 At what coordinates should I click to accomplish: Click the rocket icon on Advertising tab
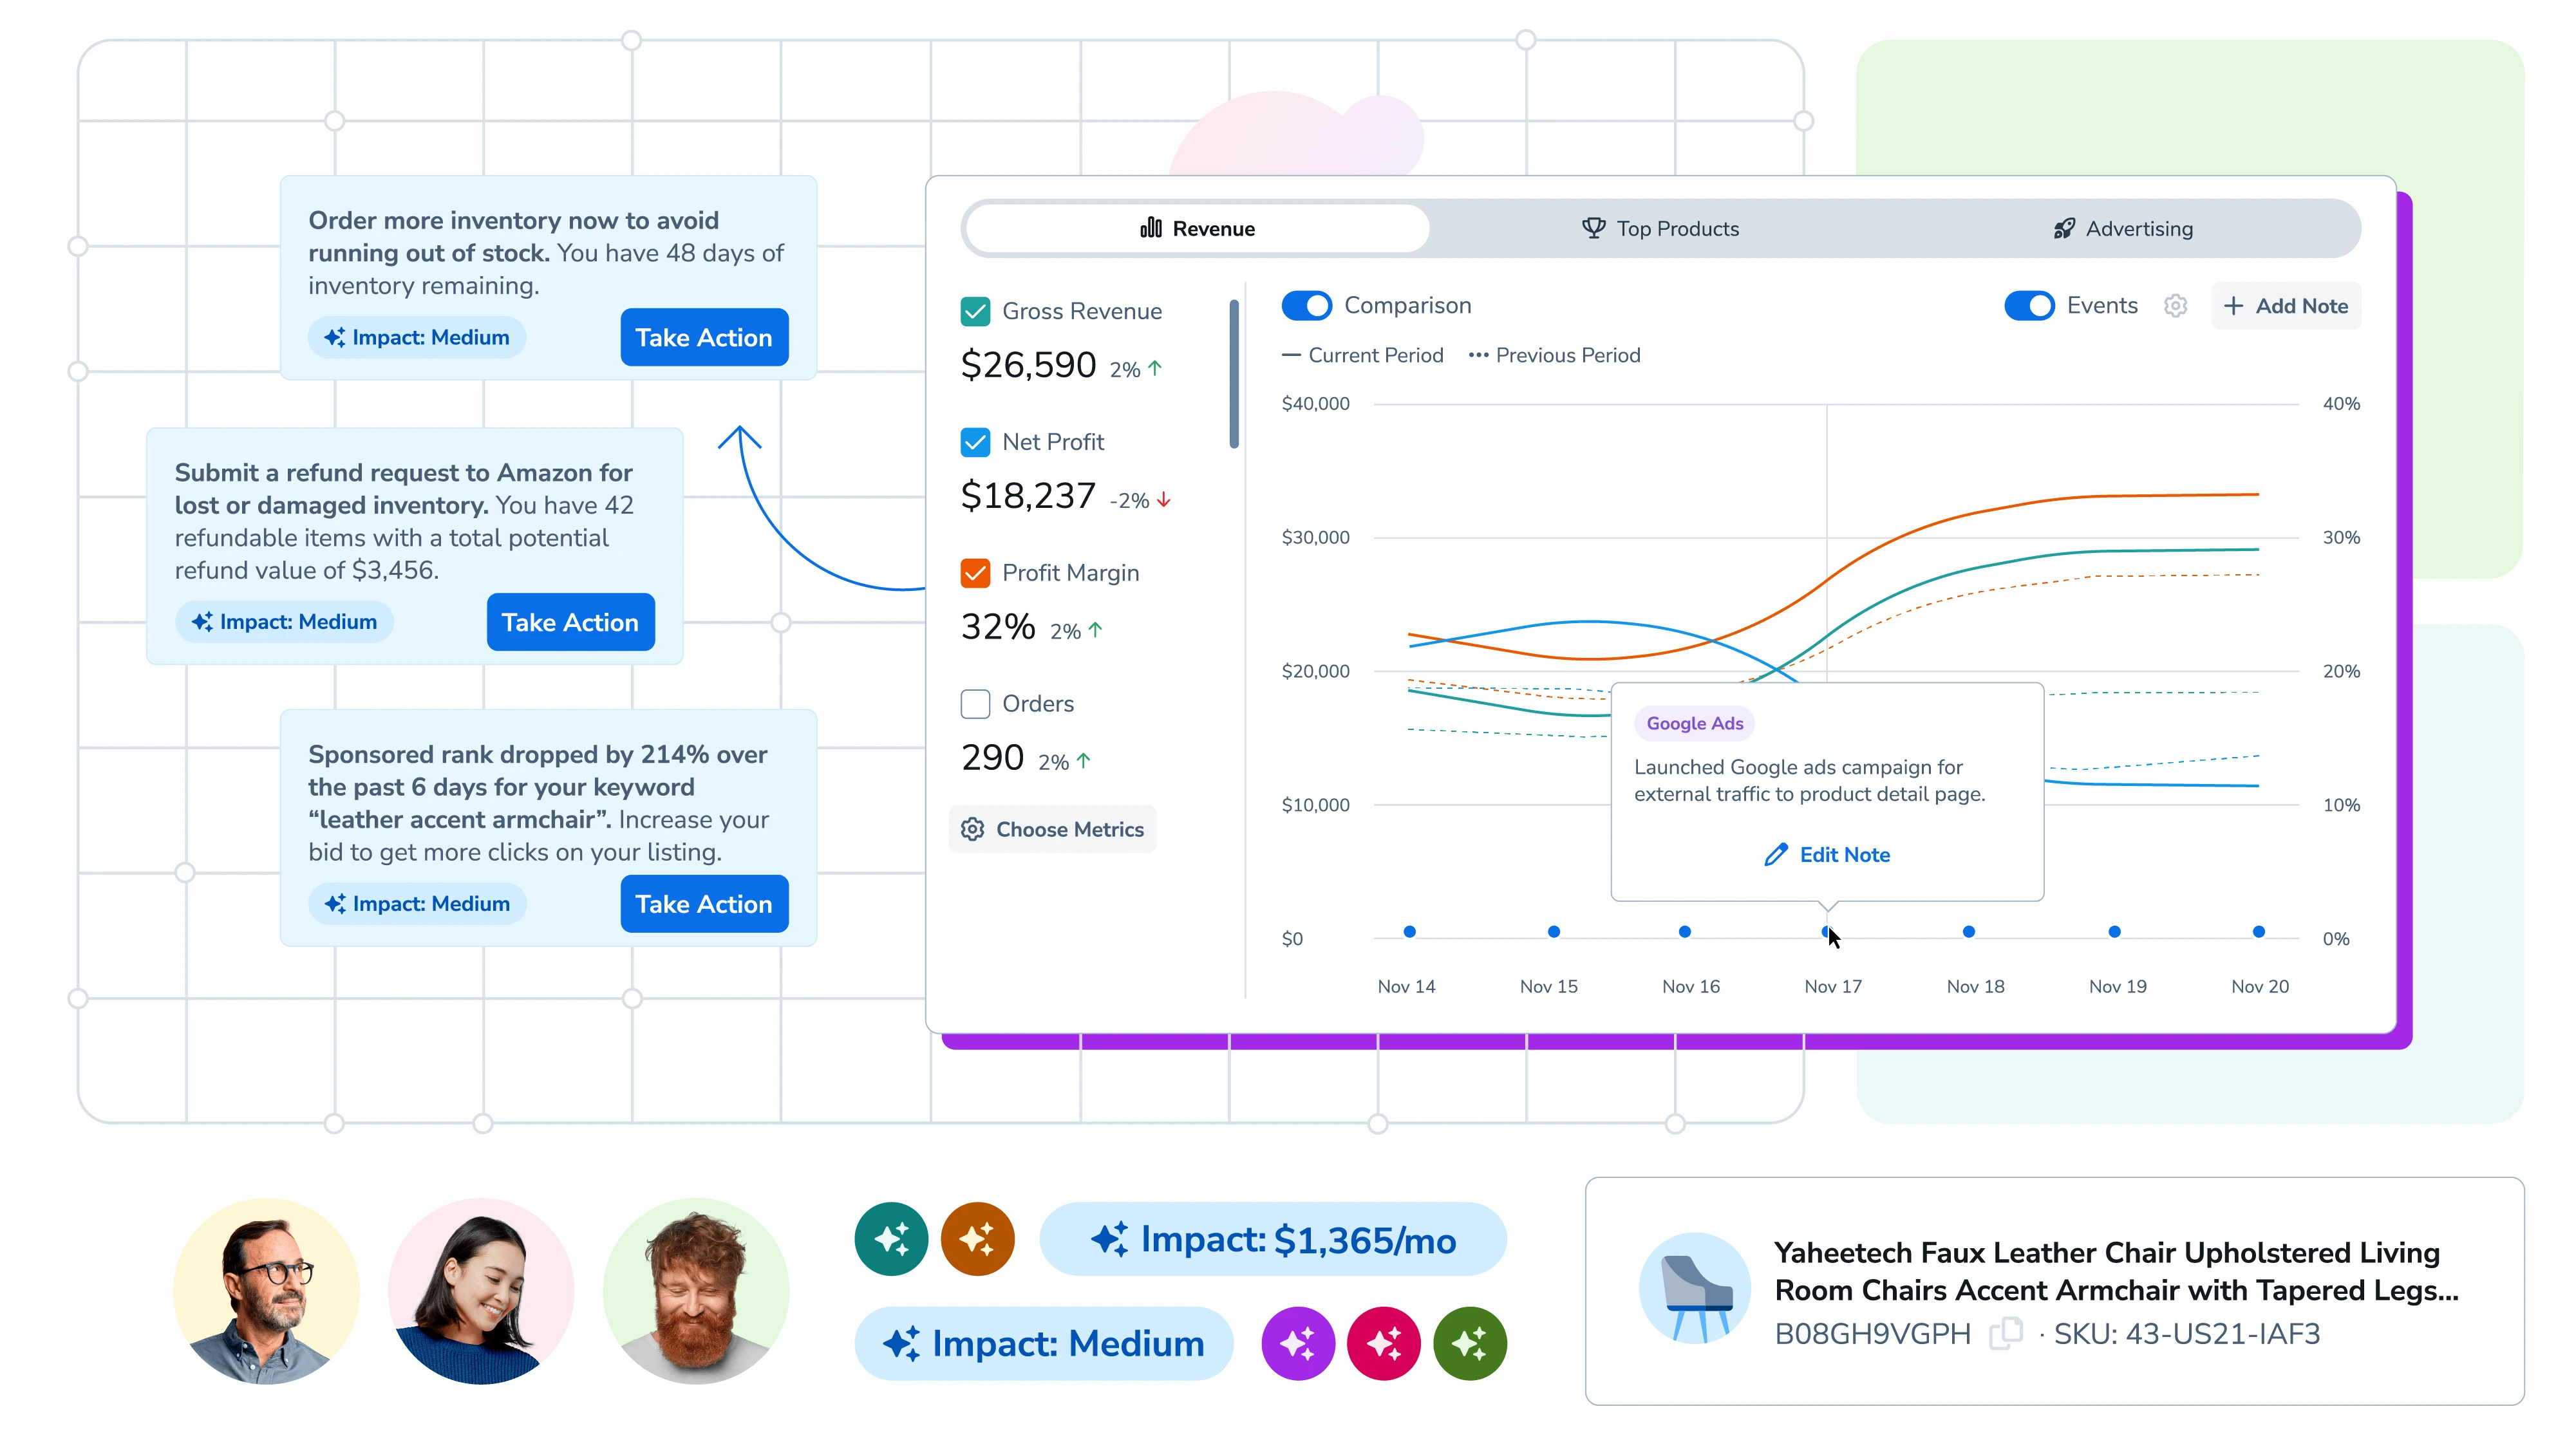2064,228
